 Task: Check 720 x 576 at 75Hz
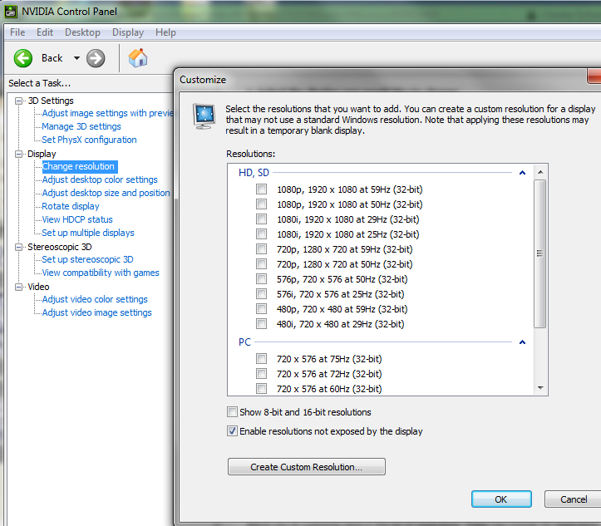click(261, 359)
